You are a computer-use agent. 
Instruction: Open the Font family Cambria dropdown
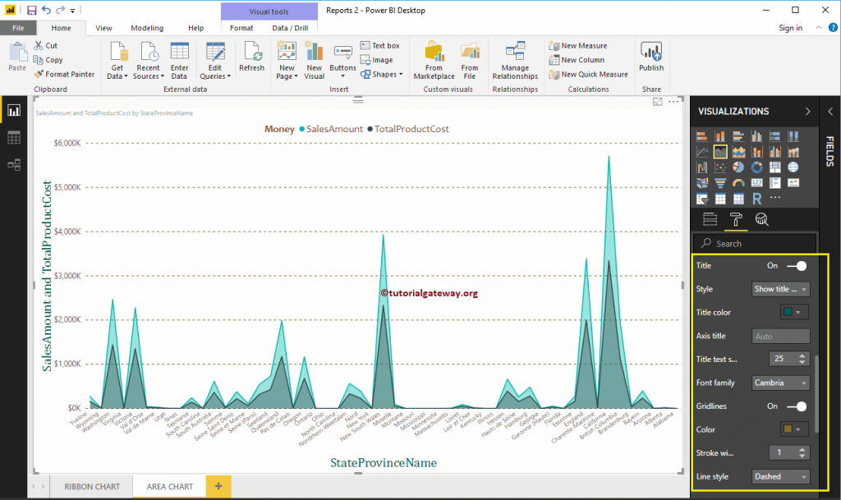780,382
